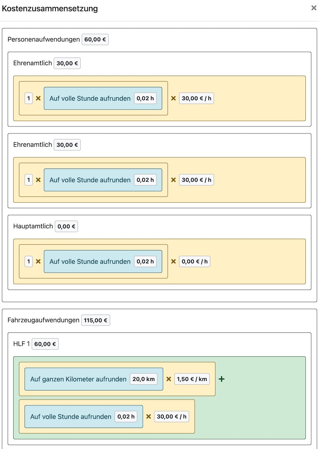Image resolution: width=319 pixels, height=449 pixels.
Task: Close the Kostenzusammensetzung dialog
Action: pyautogui.click(x=314, y=8)
